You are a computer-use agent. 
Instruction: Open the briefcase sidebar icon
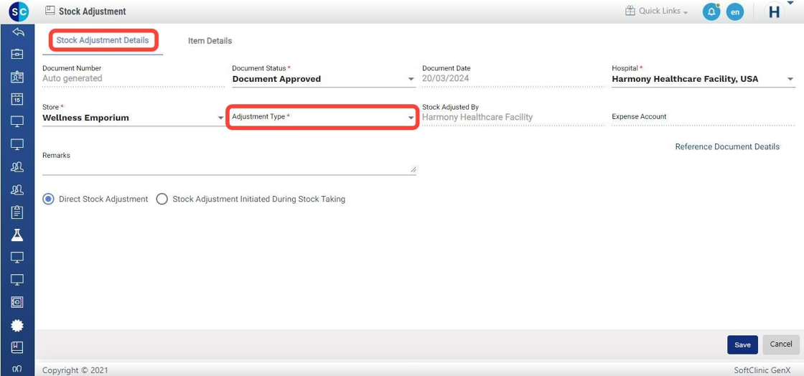tap(17, 55)
